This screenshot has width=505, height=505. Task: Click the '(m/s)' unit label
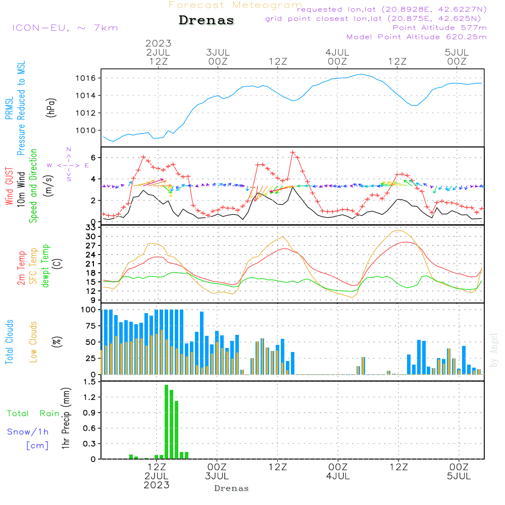[x=48, y=186]
